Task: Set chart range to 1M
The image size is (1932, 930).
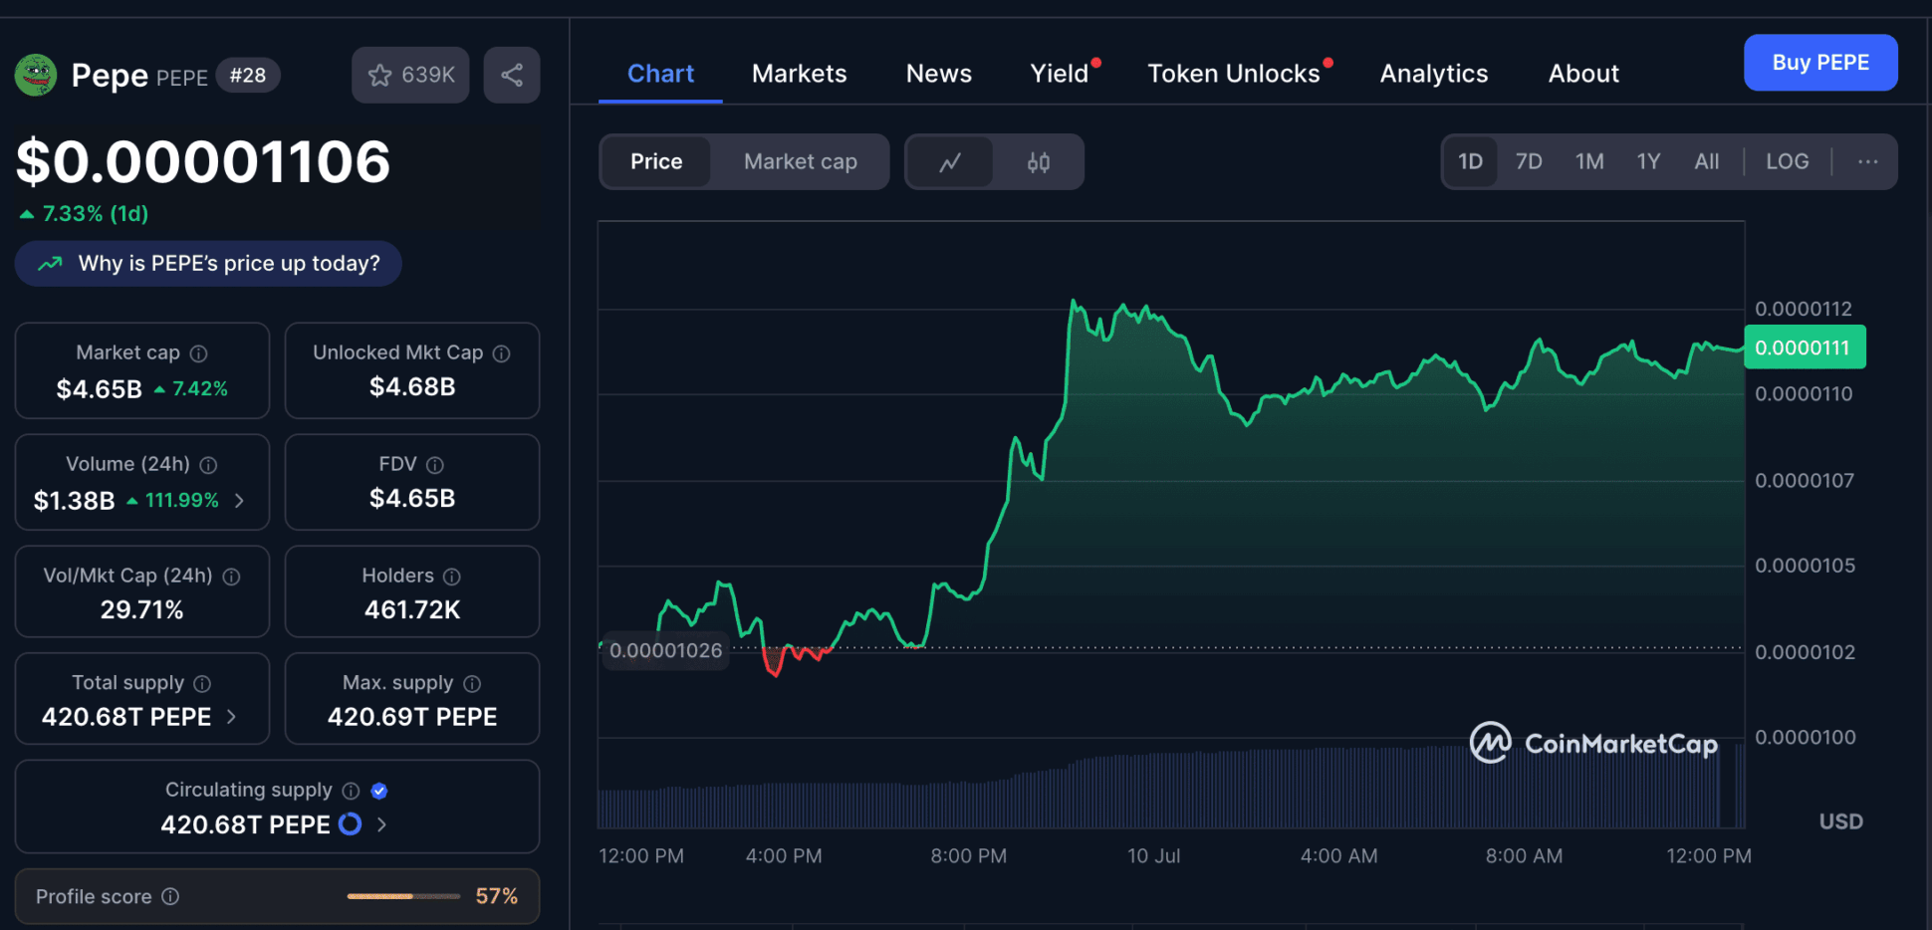Action: [1589, 161]
